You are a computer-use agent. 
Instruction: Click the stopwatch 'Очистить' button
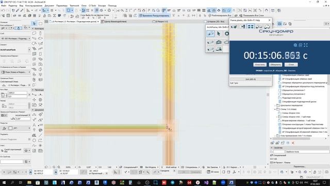pyautogui.click(x=260, y=65)
